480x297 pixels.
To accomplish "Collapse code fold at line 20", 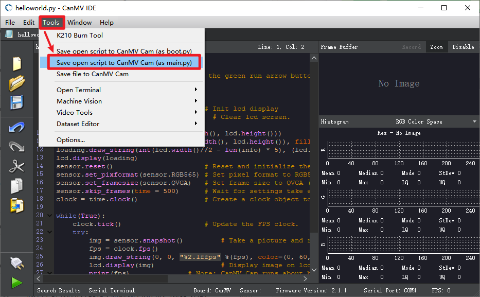I will [49, 216].
